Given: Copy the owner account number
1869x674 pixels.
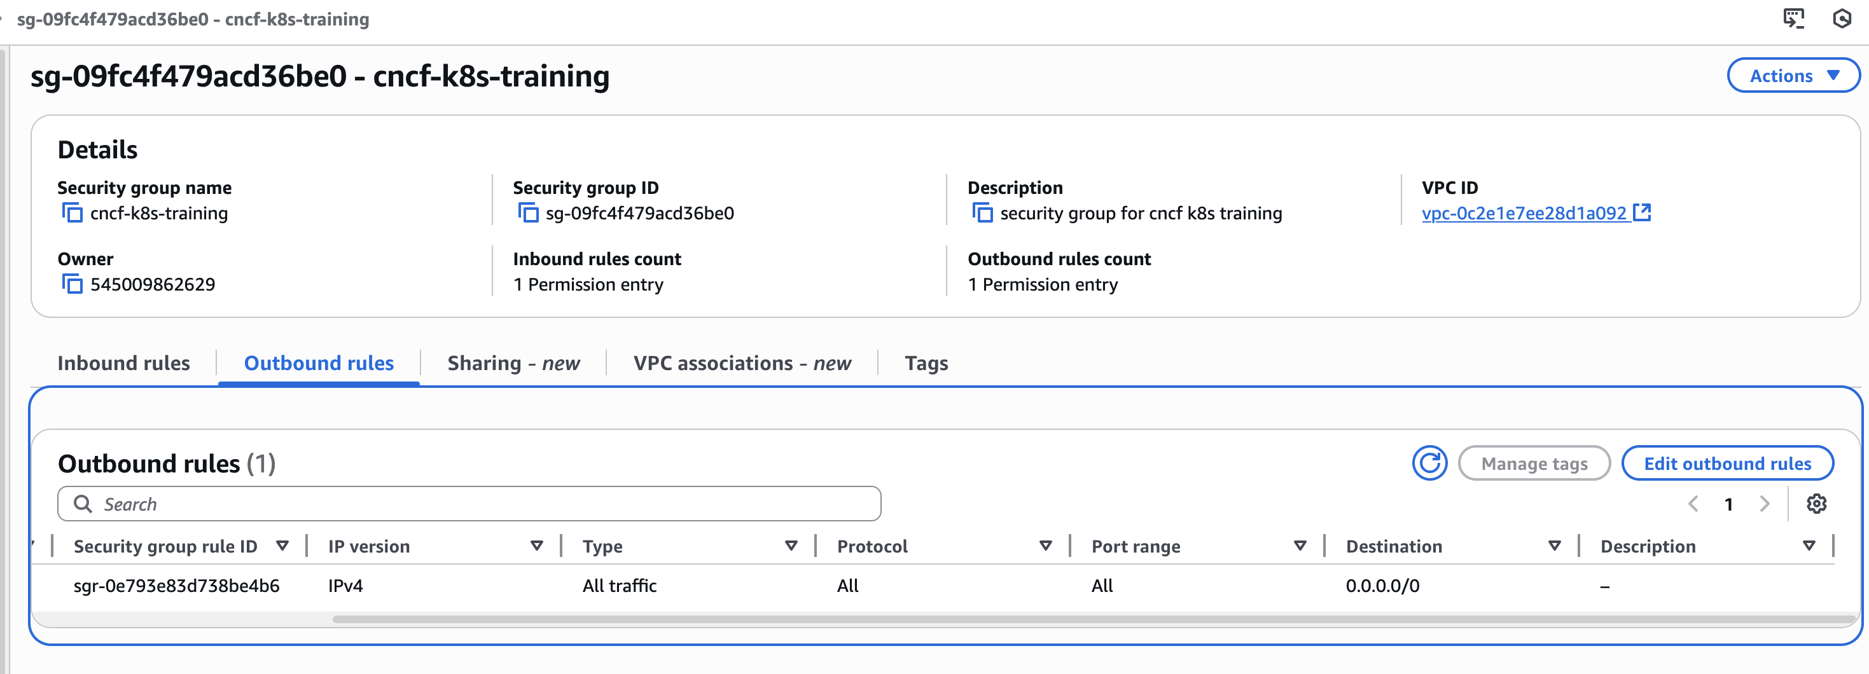Looking at the screenshot, I should pos(72,284).
